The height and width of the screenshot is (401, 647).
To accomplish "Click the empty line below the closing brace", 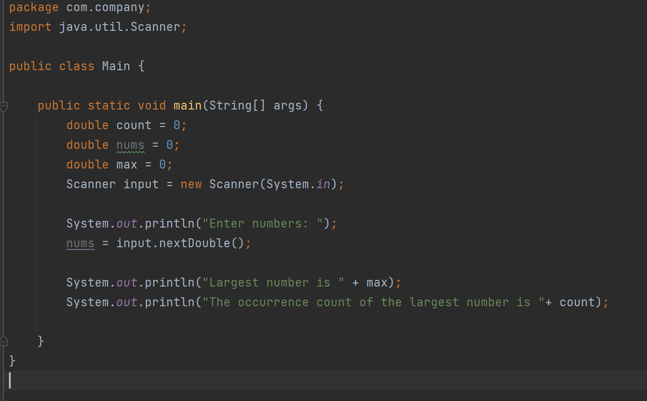I will pos(89,380).
